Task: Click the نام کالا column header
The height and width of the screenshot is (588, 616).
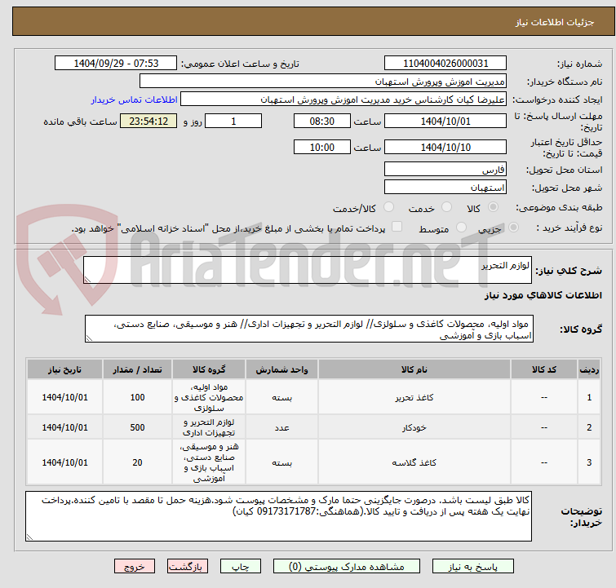Action: coord(414,369)
